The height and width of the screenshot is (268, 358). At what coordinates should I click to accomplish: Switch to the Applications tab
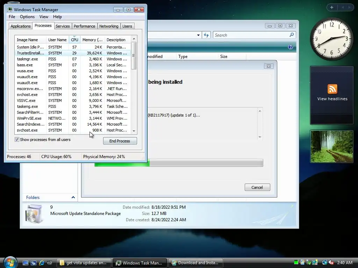tap(21, 26)
